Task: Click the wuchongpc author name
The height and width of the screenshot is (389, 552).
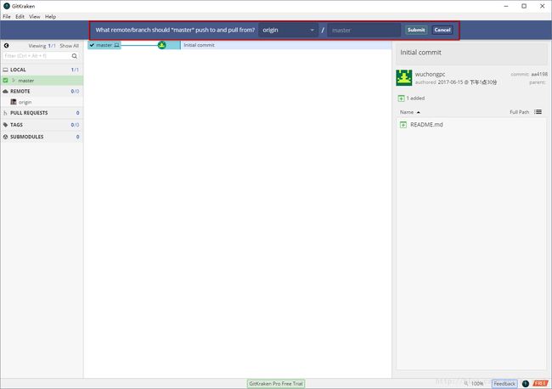Action: (430, 74)
